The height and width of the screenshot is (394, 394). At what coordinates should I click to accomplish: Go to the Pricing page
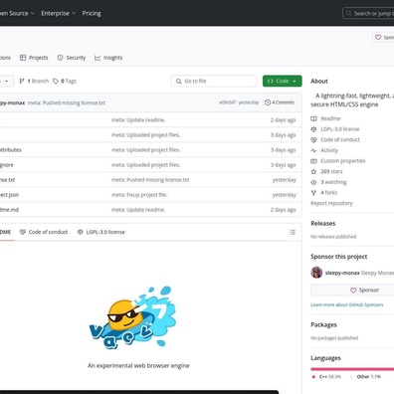tap(92, 13)
